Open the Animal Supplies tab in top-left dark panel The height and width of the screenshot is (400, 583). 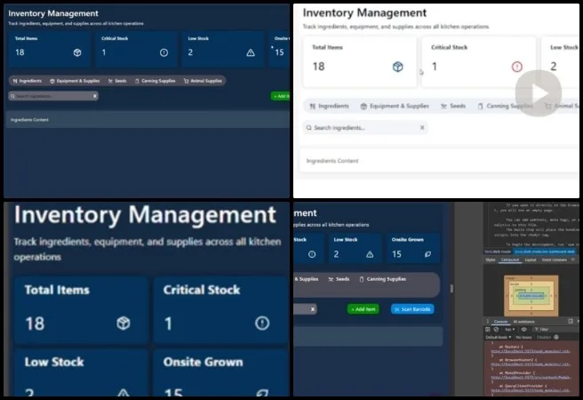(203, 81)
